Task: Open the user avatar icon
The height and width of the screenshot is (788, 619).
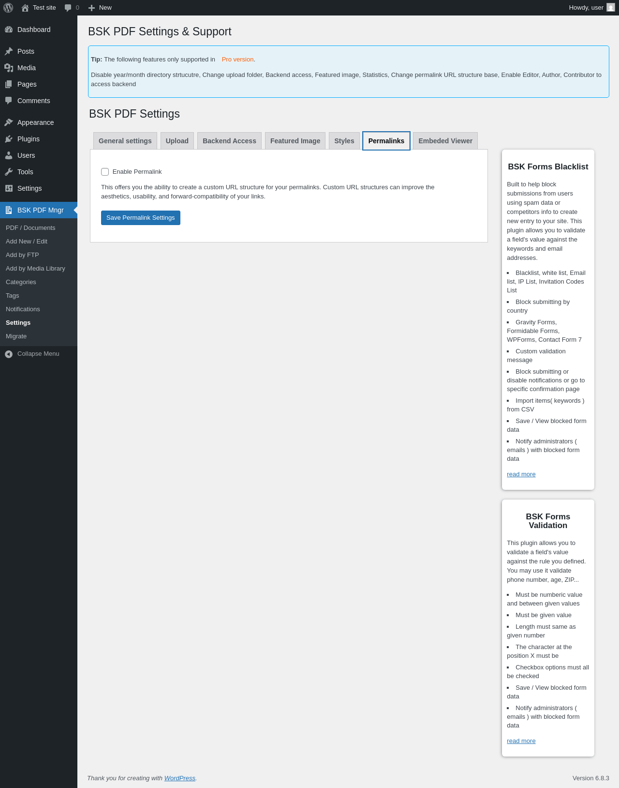Action: (x=611, y=8)
